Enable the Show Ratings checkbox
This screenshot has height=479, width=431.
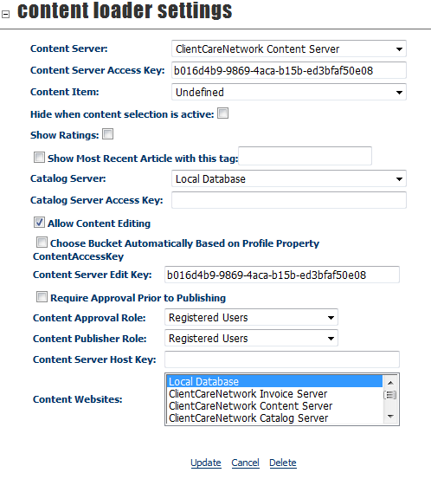point(107,133)
